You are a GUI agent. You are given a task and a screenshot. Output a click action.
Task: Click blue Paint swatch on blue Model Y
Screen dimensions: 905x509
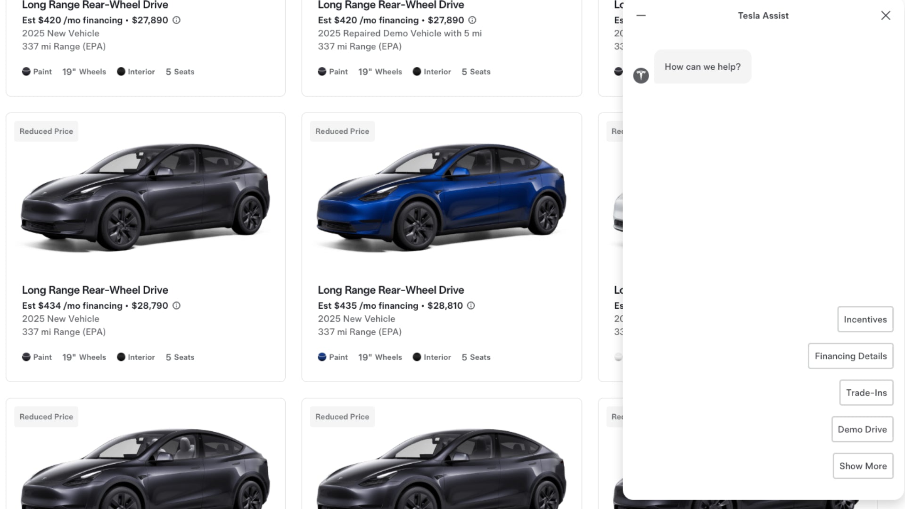pyautogui.click(x=322, y=357)
